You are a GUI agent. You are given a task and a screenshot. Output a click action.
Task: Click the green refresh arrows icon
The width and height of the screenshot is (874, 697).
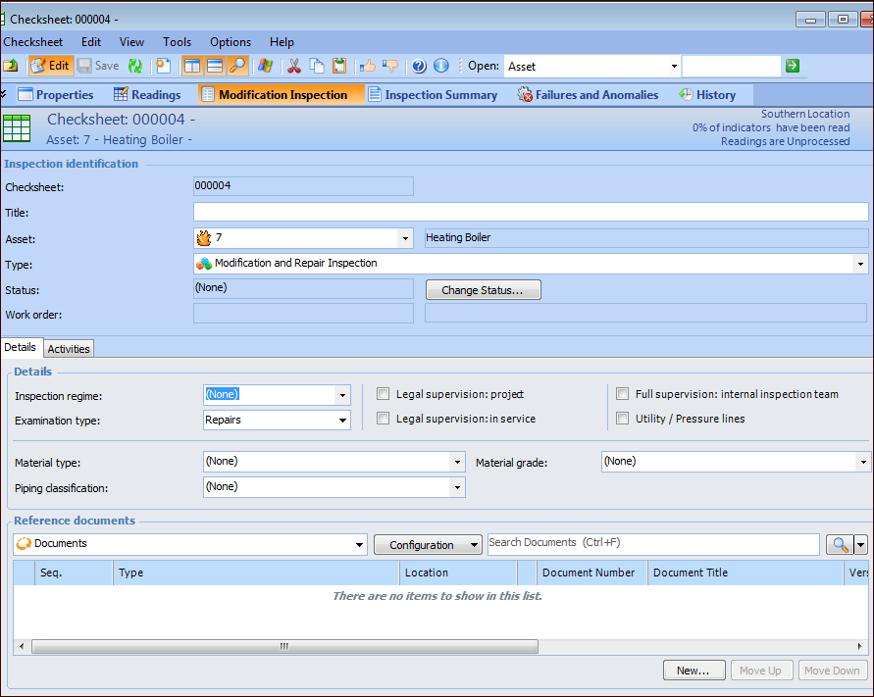pyautogui.click(x=135, y=66)
